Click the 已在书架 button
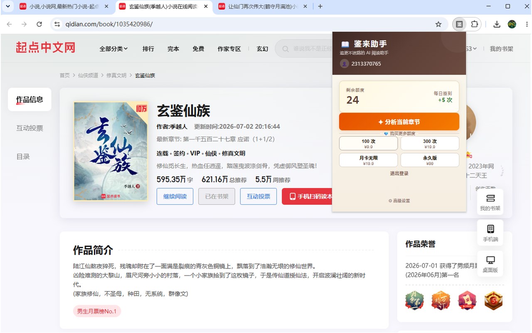The width and height of the screenshot is (532, 333). pyautogui.click(x=217, y=196)
